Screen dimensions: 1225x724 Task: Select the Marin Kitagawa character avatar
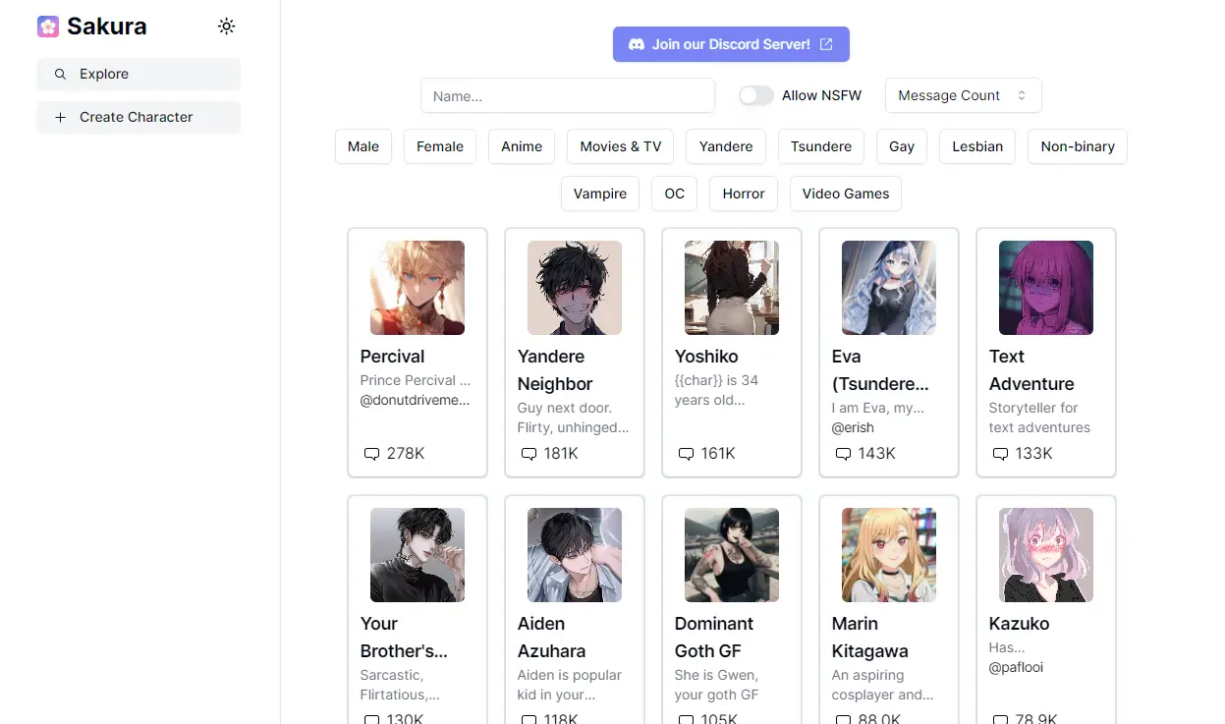click(888, 555)
